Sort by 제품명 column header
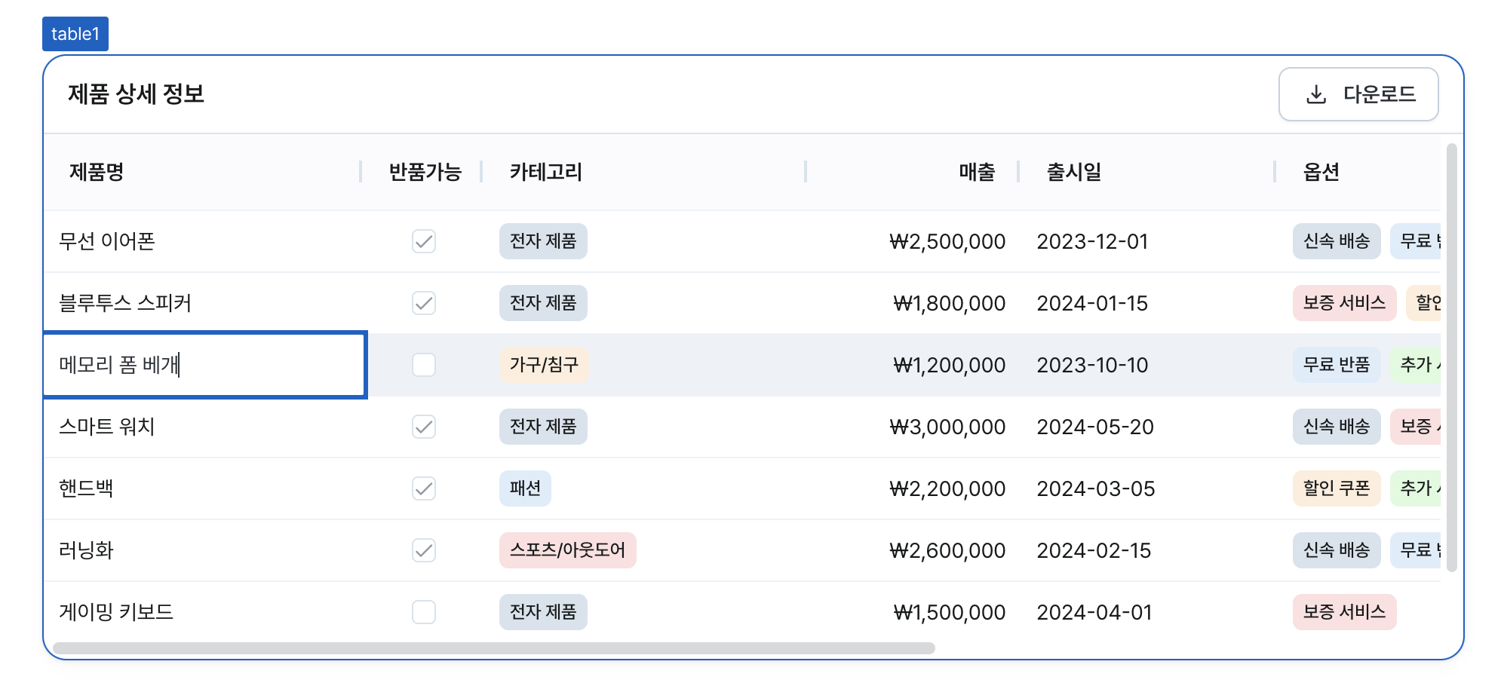This screenshot has height=692, width=1504. [x=97, y=172]
